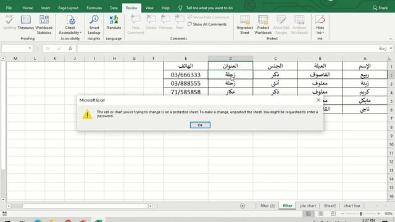Switch to the View tab

click(149, 8)
